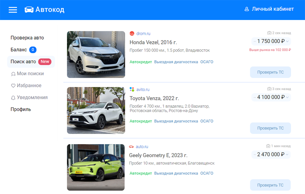Viewport: 305px width, 194px height.
Task: Click the 2 сек назад timestamp
Action: 281,33
